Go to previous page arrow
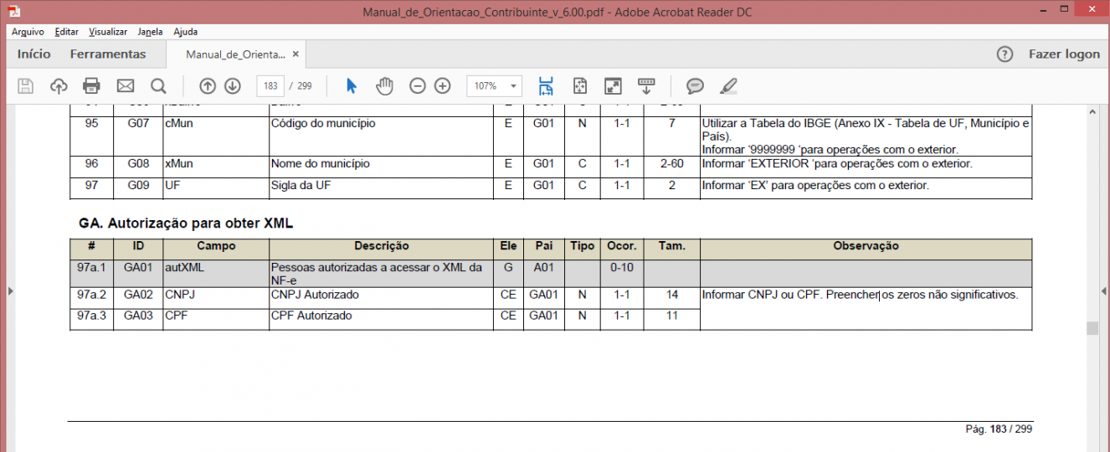The width and height of the screenshot is (1110, 452). click(208, 85)
